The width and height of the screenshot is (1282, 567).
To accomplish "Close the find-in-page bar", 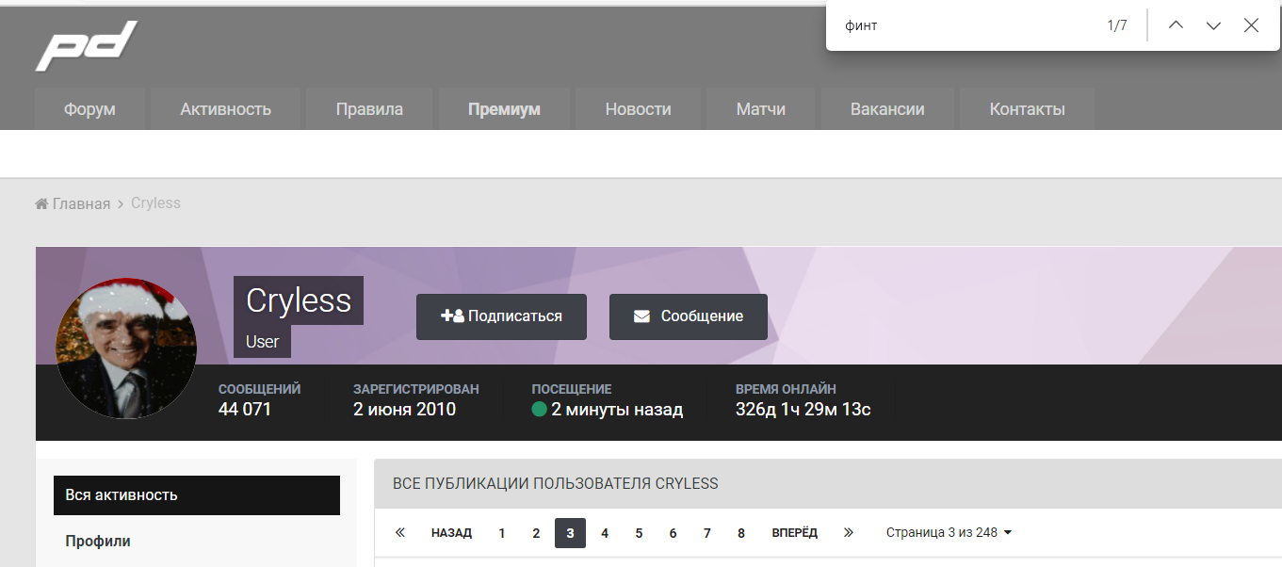I will point(1251,25).
